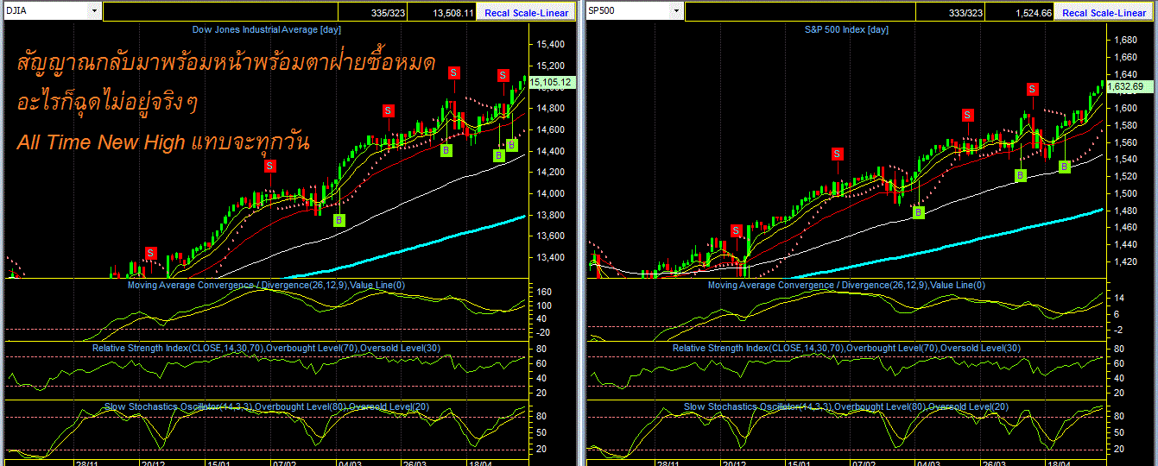Click the leftmost S sell marker on DJIA chart
The width and height of the screenshot is (1158, 466).
(151, 253)
